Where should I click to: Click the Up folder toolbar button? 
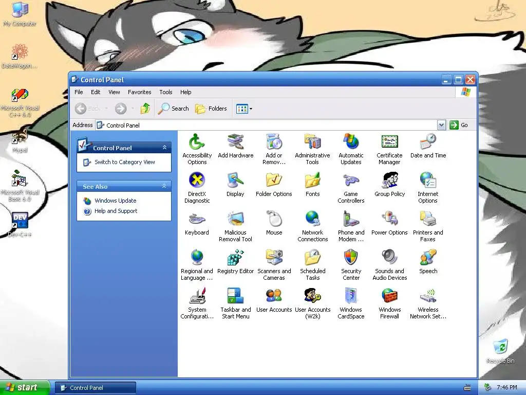145,109
